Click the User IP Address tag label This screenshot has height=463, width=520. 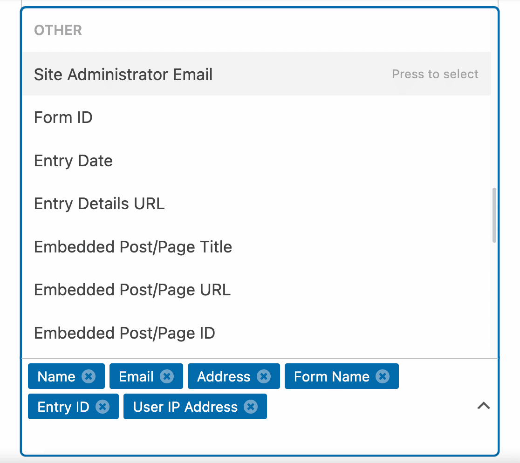(185, 407)
